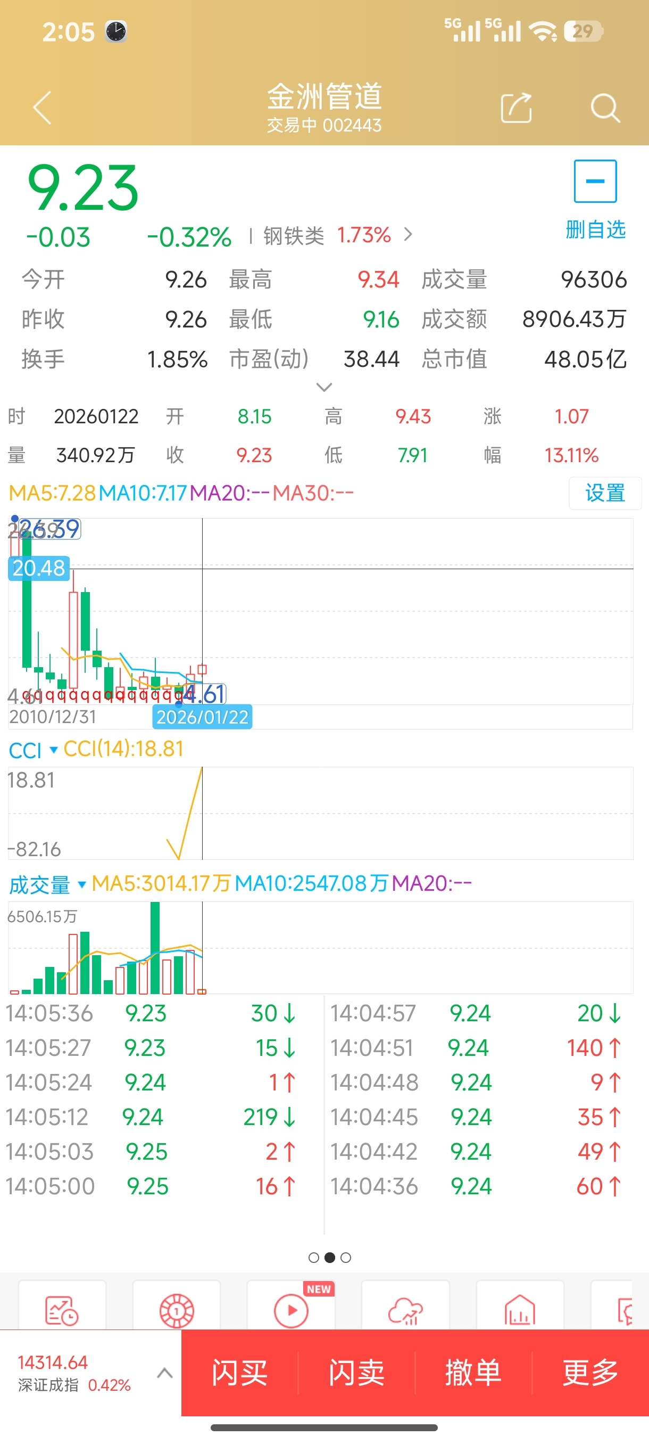This screenshot has width=649, height=1444.
Task: Tap the CCI yellow line chart
Action: pos(185,813)
